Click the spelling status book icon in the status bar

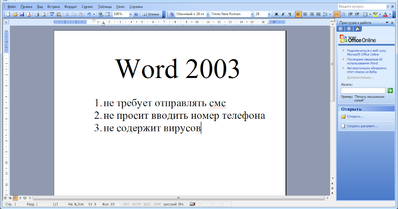[x=192, y=204]
